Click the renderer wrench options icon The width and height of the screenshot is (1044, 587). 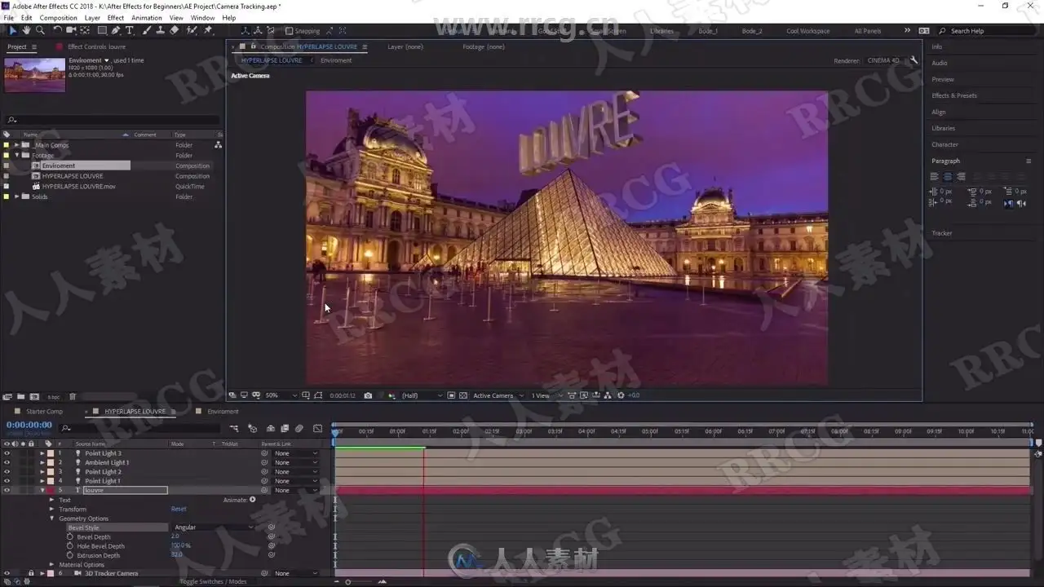pos(913,60)
